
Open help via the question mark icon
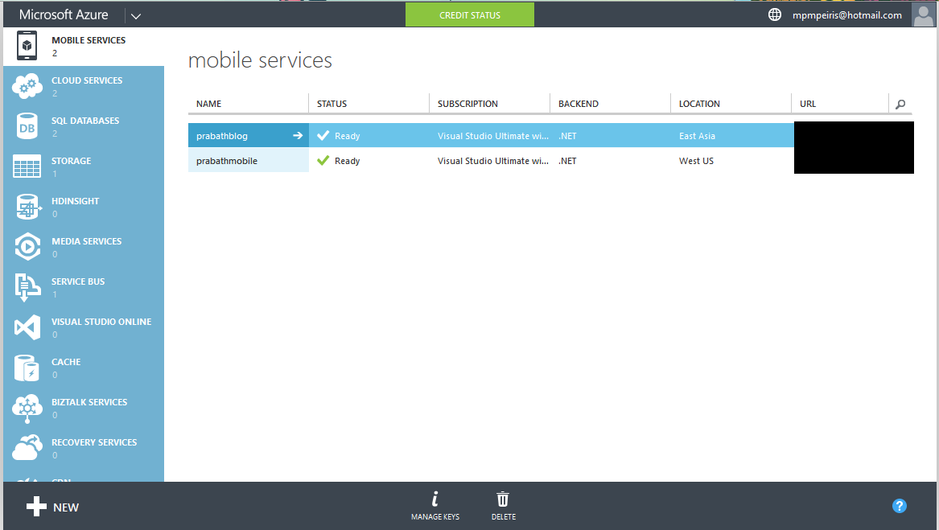click(x=899, y=505)
